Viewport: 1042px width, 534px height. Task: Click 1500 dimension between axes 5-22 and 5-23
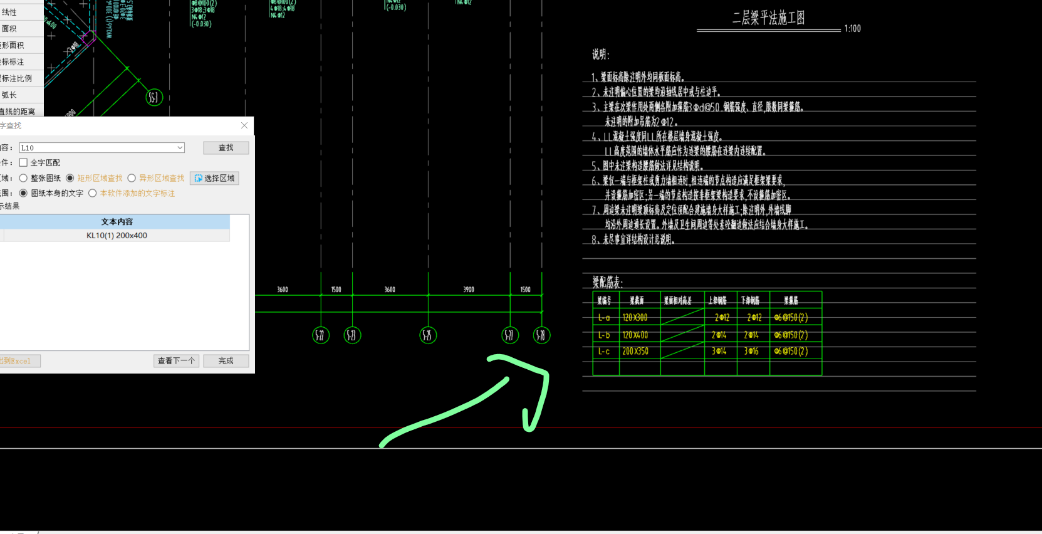pyautogui.click(x=336, y=290)
